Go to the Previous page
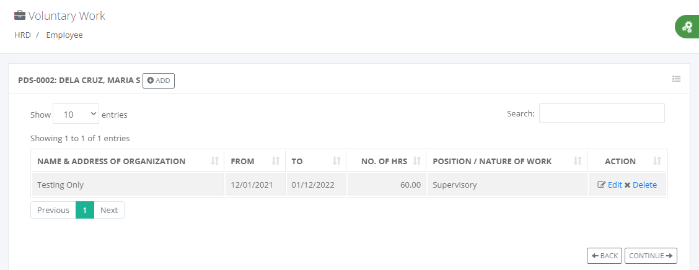 [x=53, y=211]
